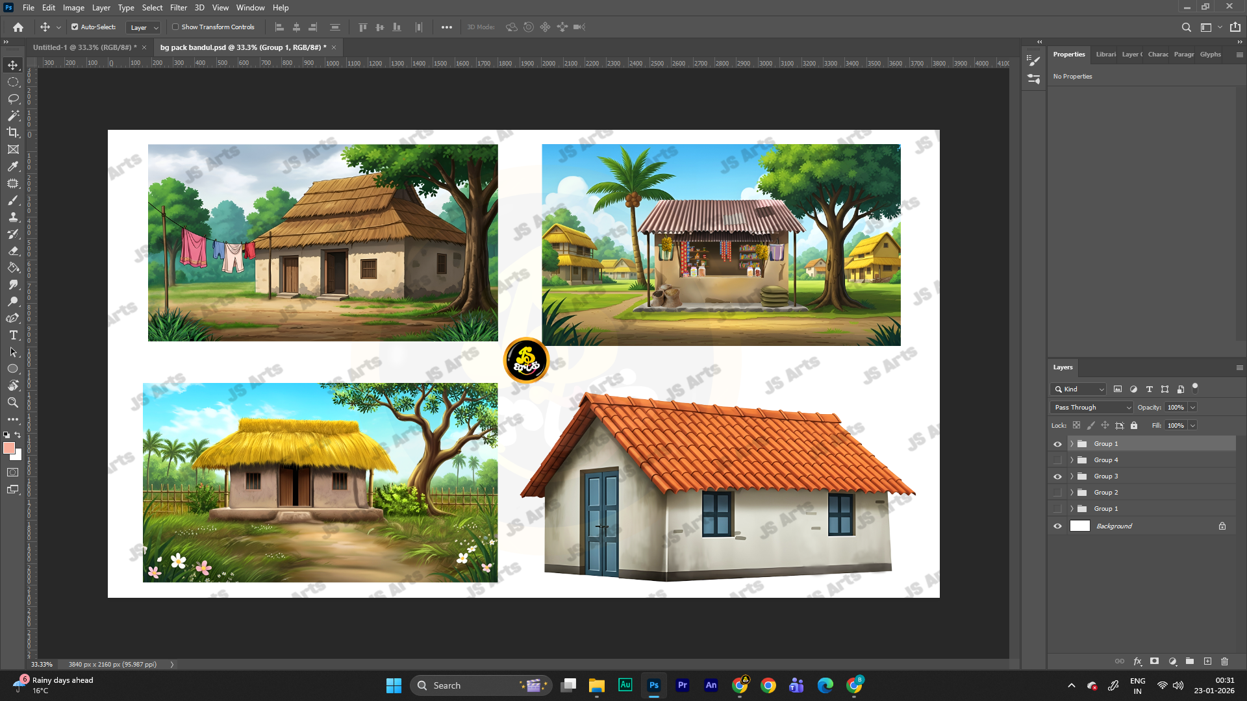Screen dimensions: 1247x701
Task: Select the Lasso tool
Action: pyautogui.click(x=13, y=99)
